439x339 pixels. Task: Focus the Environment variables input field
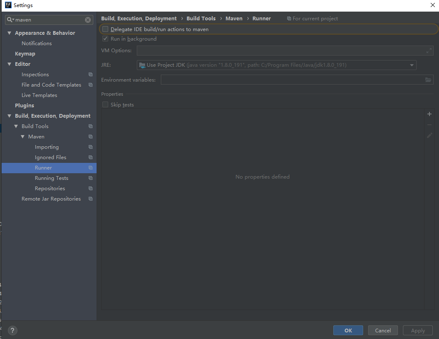point(297,80)
